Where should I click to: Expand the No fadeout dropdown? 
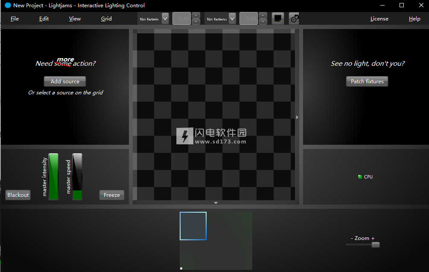[x=232, y=19]
